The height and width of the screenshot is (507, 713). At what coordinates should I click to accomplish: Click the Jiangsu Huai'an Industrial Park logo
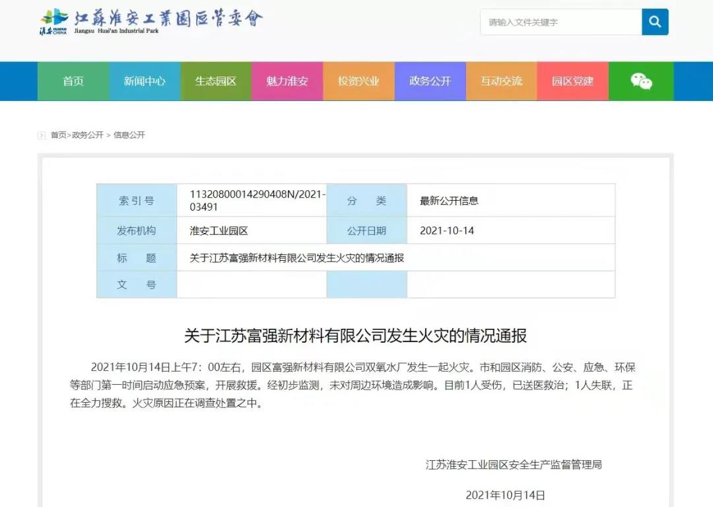(x=151, y=22)
